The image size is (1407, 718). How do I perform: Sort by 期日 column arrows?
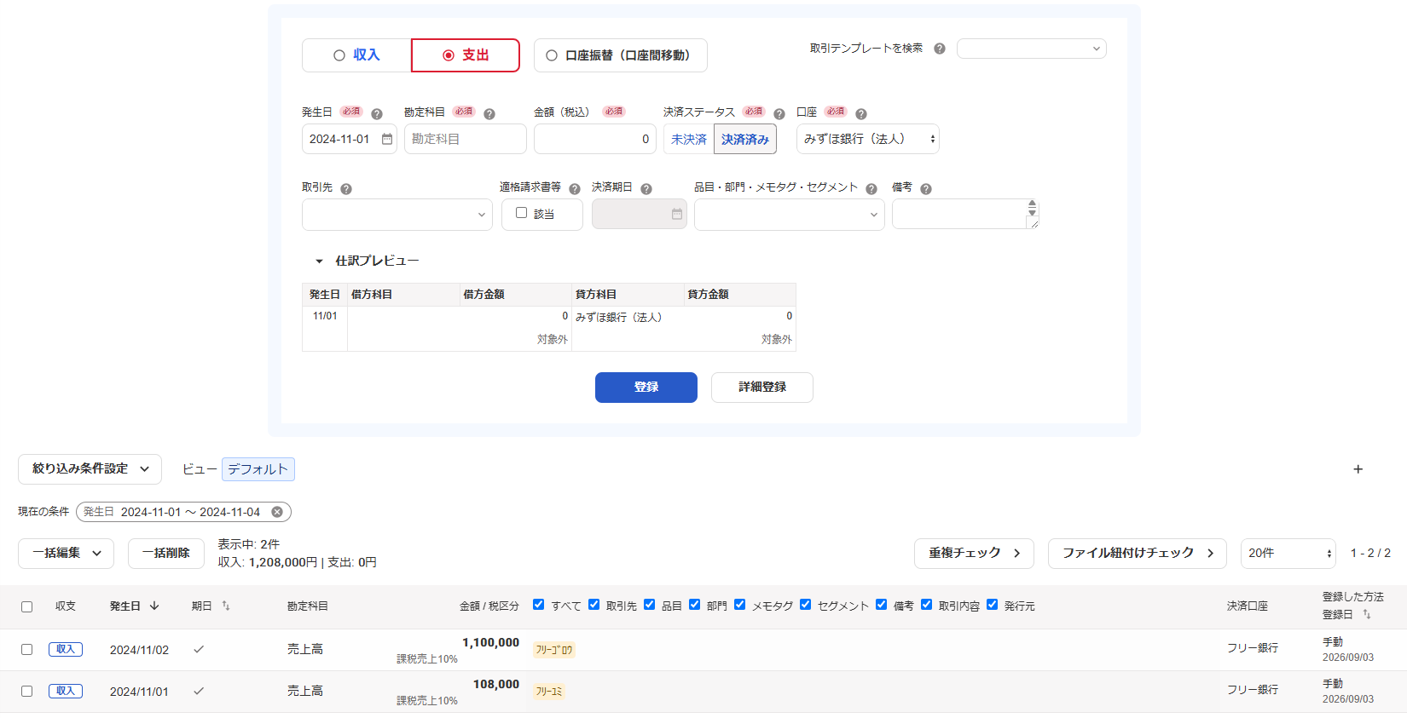(226, 606)
